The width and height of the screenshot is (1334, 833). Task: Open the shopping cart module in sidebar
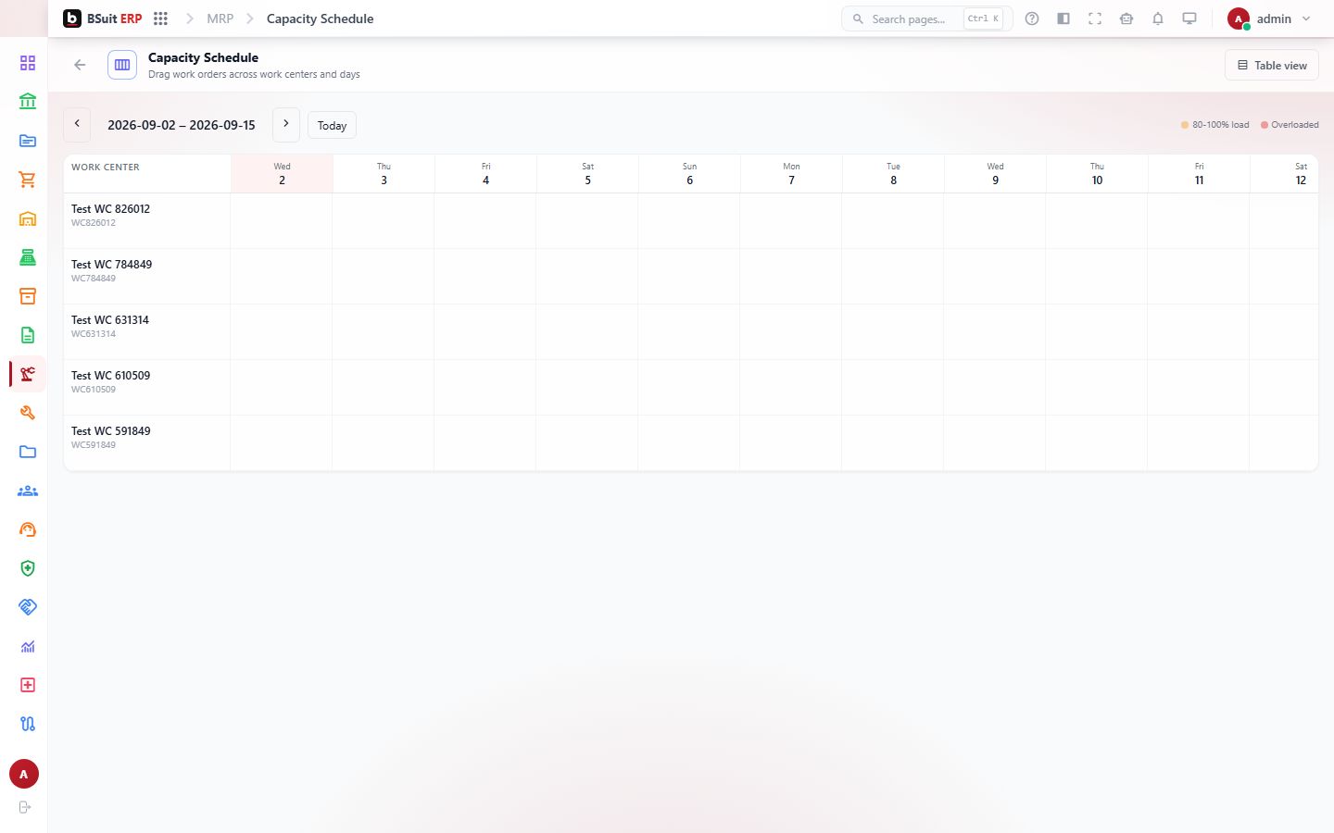[x=28, y=180]
